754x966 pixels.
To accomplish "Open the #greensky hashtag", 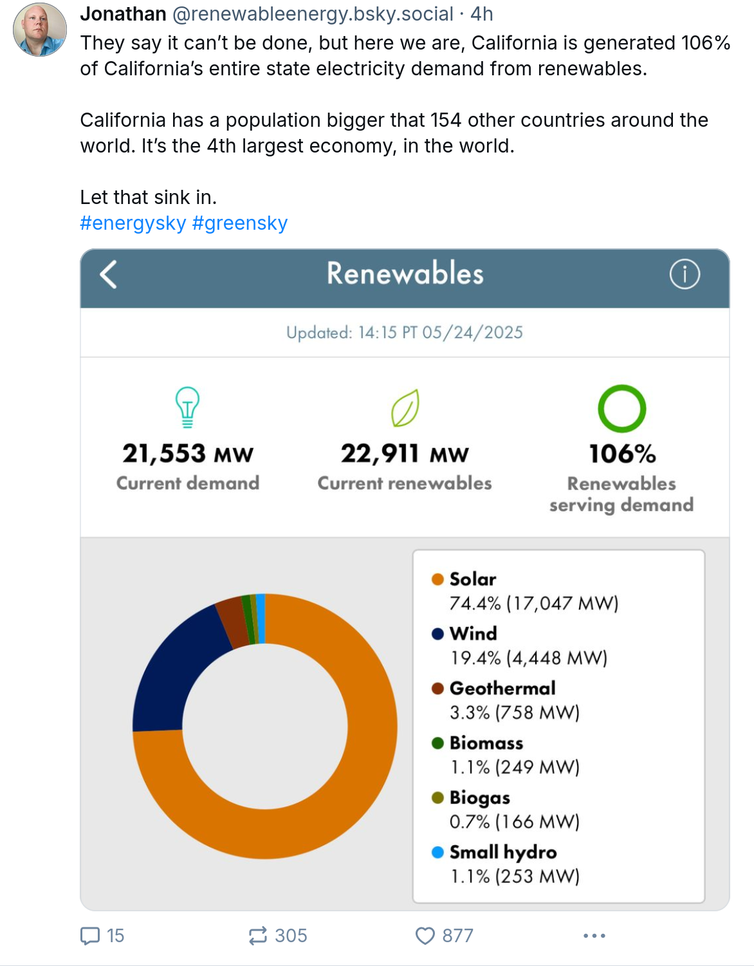I will click(239, 223).
